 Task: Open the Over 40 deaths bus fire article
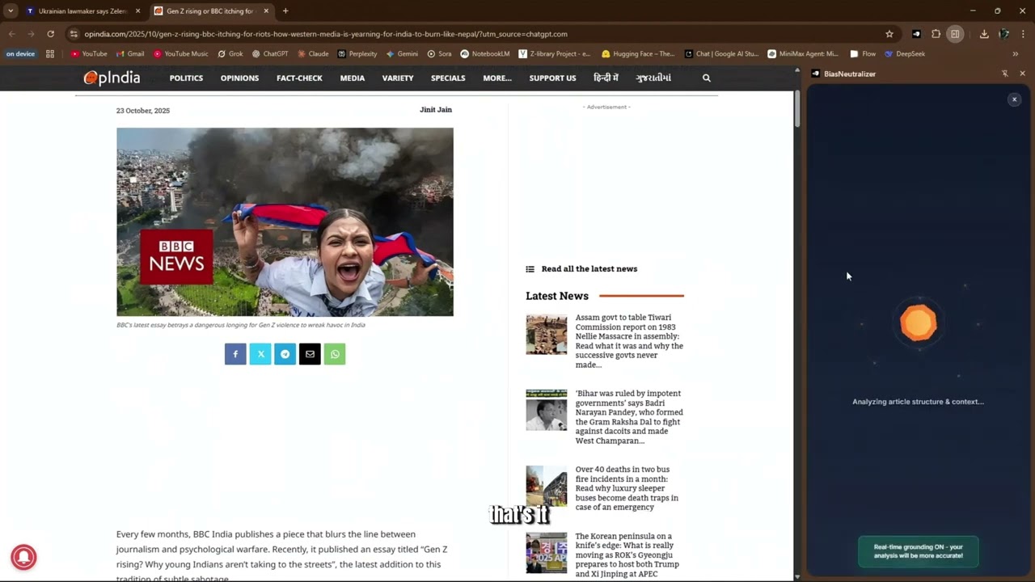627,488
